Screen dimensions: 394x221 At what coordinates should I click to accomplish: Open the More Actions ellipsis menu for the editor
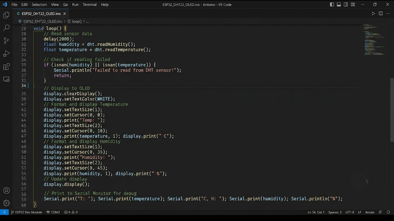point(388,14)
